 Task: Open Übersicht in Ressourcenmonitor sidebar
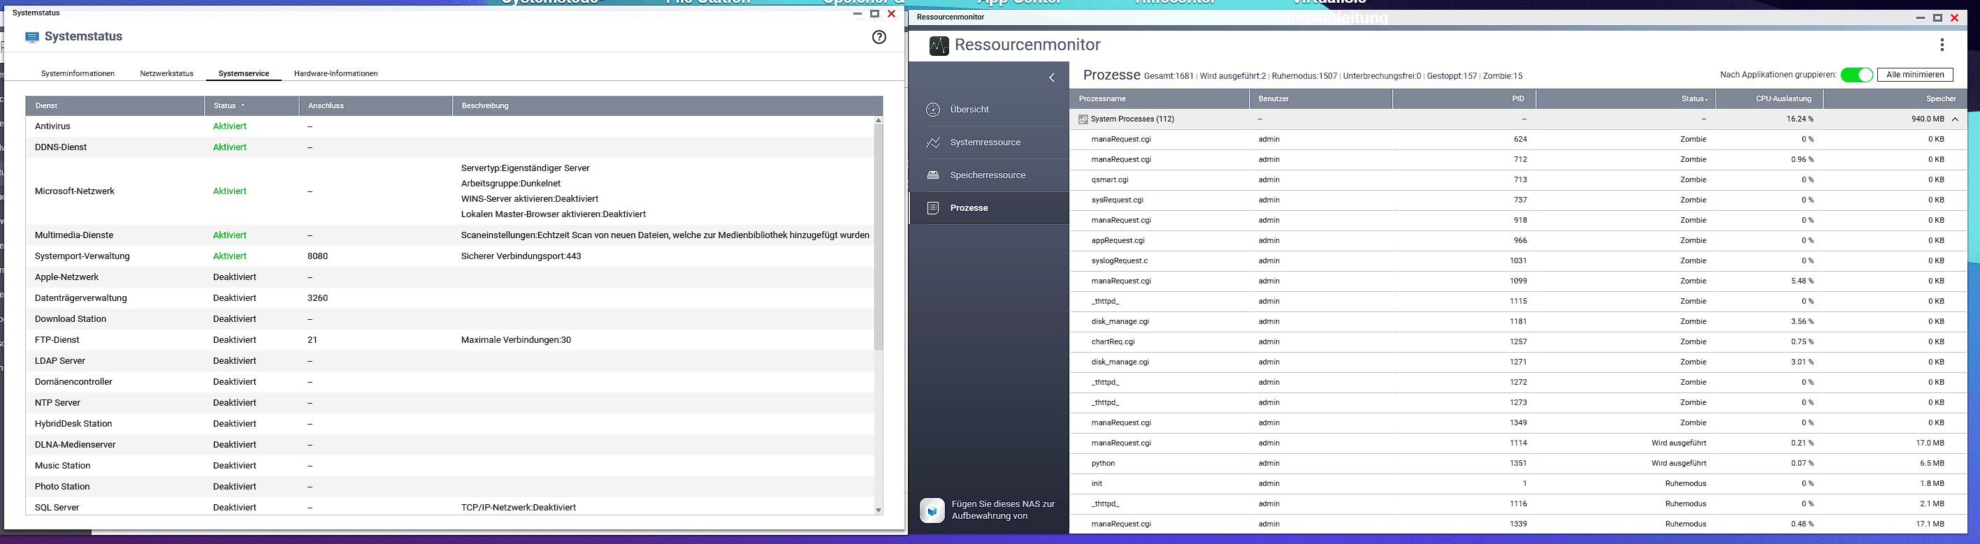click(x=988, y=110)
